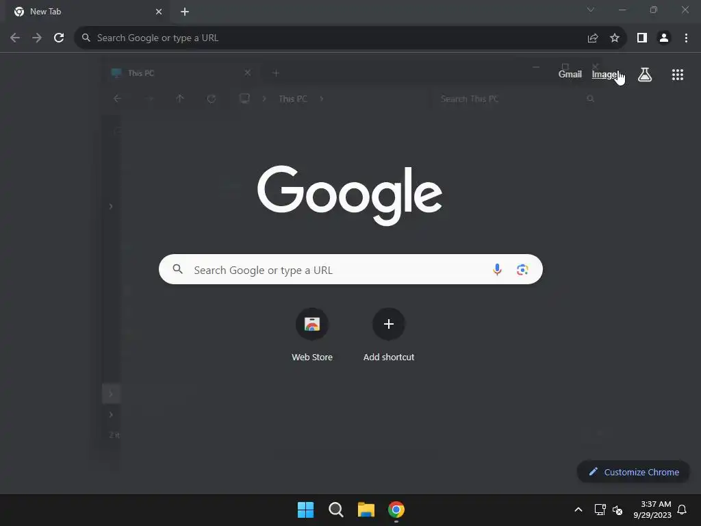
Task: Reload the current page
Action: 59,38
